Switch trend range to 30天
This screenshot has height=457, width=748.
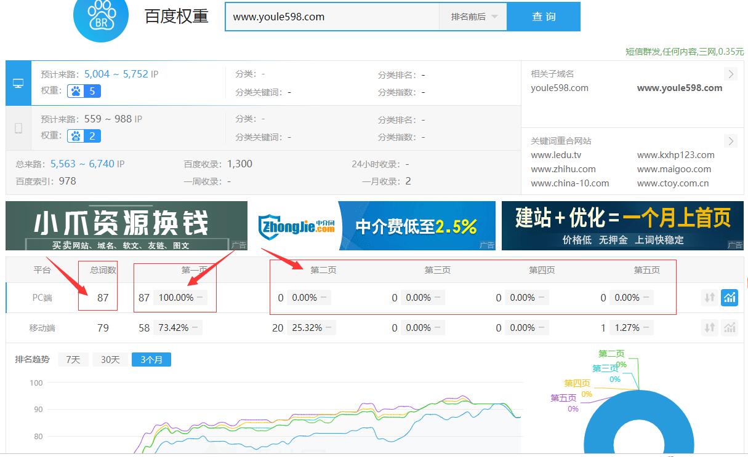tap(110, 359)
